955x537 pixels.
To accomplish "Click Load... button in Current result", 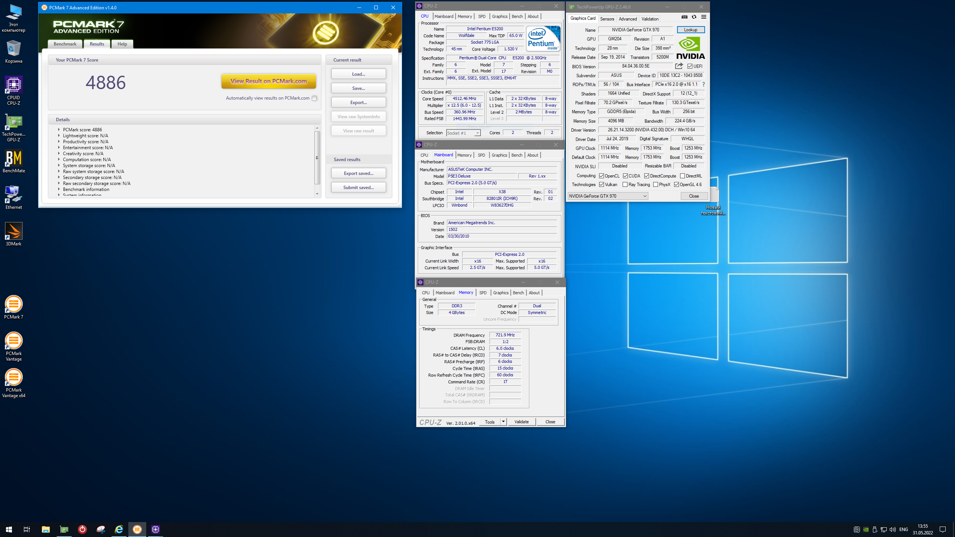I will (358, 74).
